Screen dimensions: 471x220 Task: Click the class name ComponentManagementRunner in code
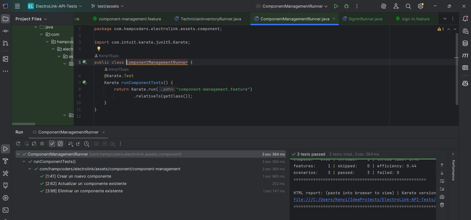157,62
